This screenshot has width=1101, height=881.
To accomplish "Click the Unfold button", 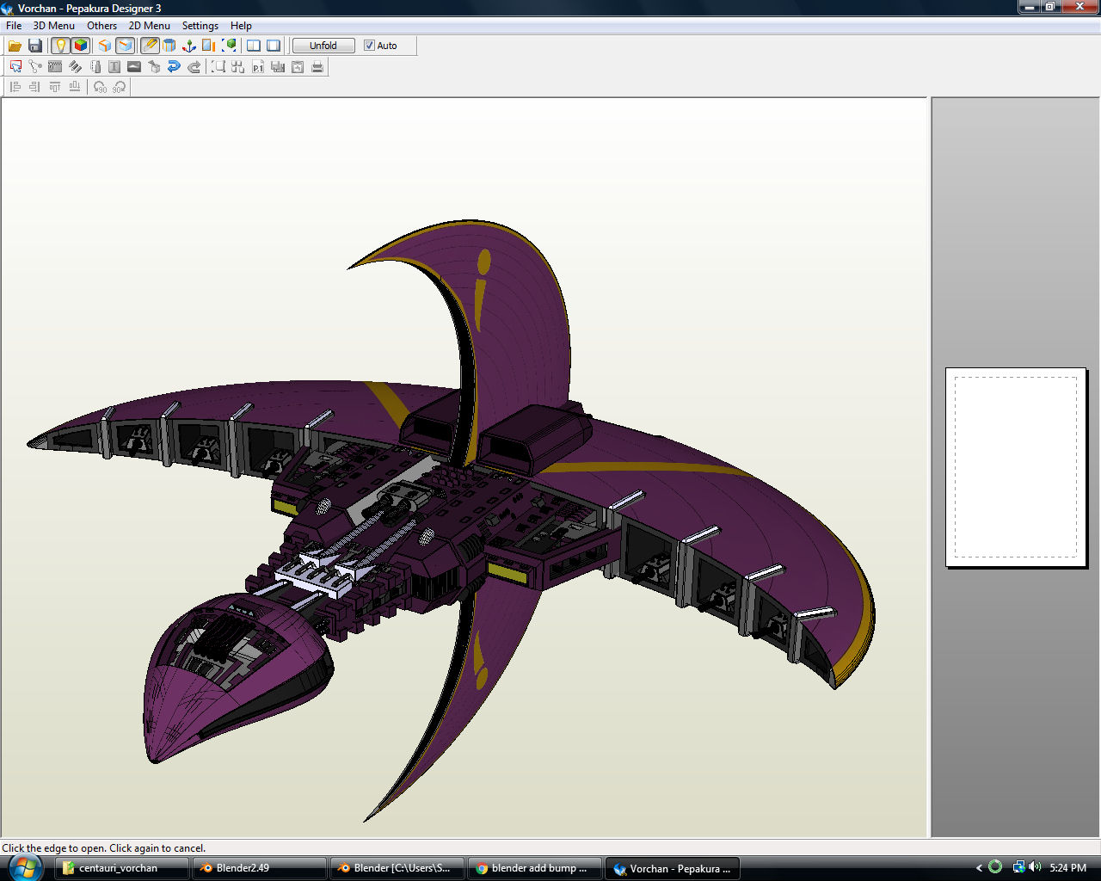I will (323, 46).
